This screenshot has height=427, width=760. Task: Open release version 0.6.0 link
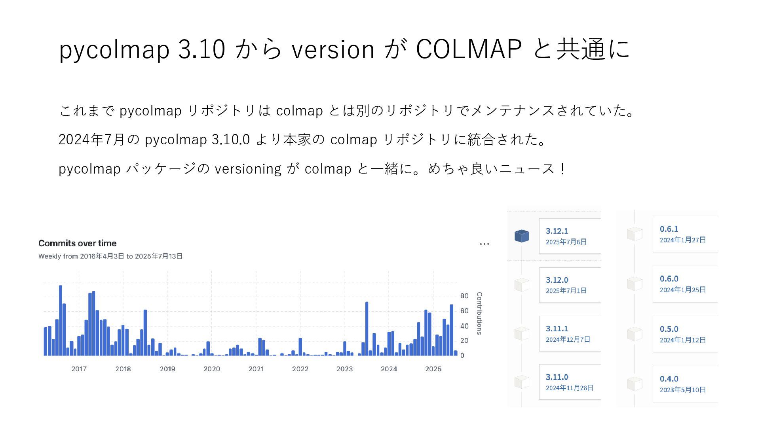pyautogui.click(x=669, y=279)
